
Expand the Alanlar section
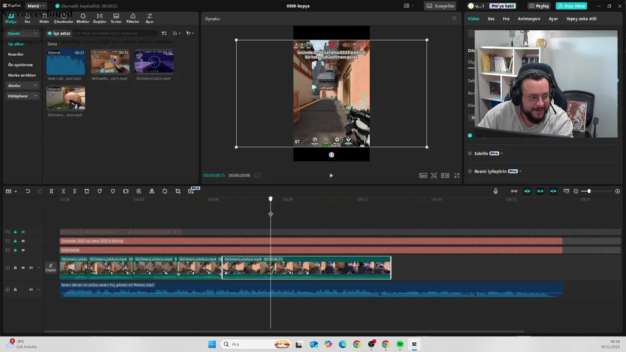[35, 86]
